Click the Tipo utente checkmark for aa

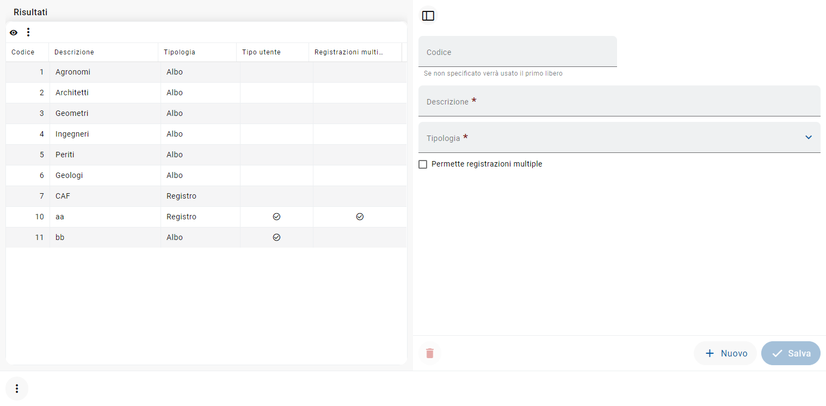tap(276, 217)
